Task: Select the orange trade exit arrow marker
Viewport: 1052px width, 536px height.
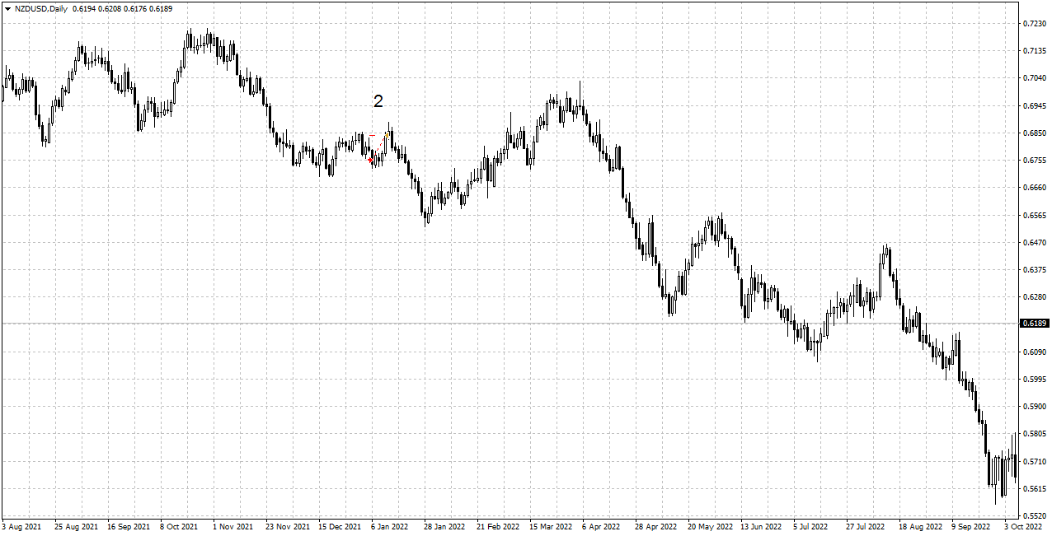Action: tap(387, 135)
